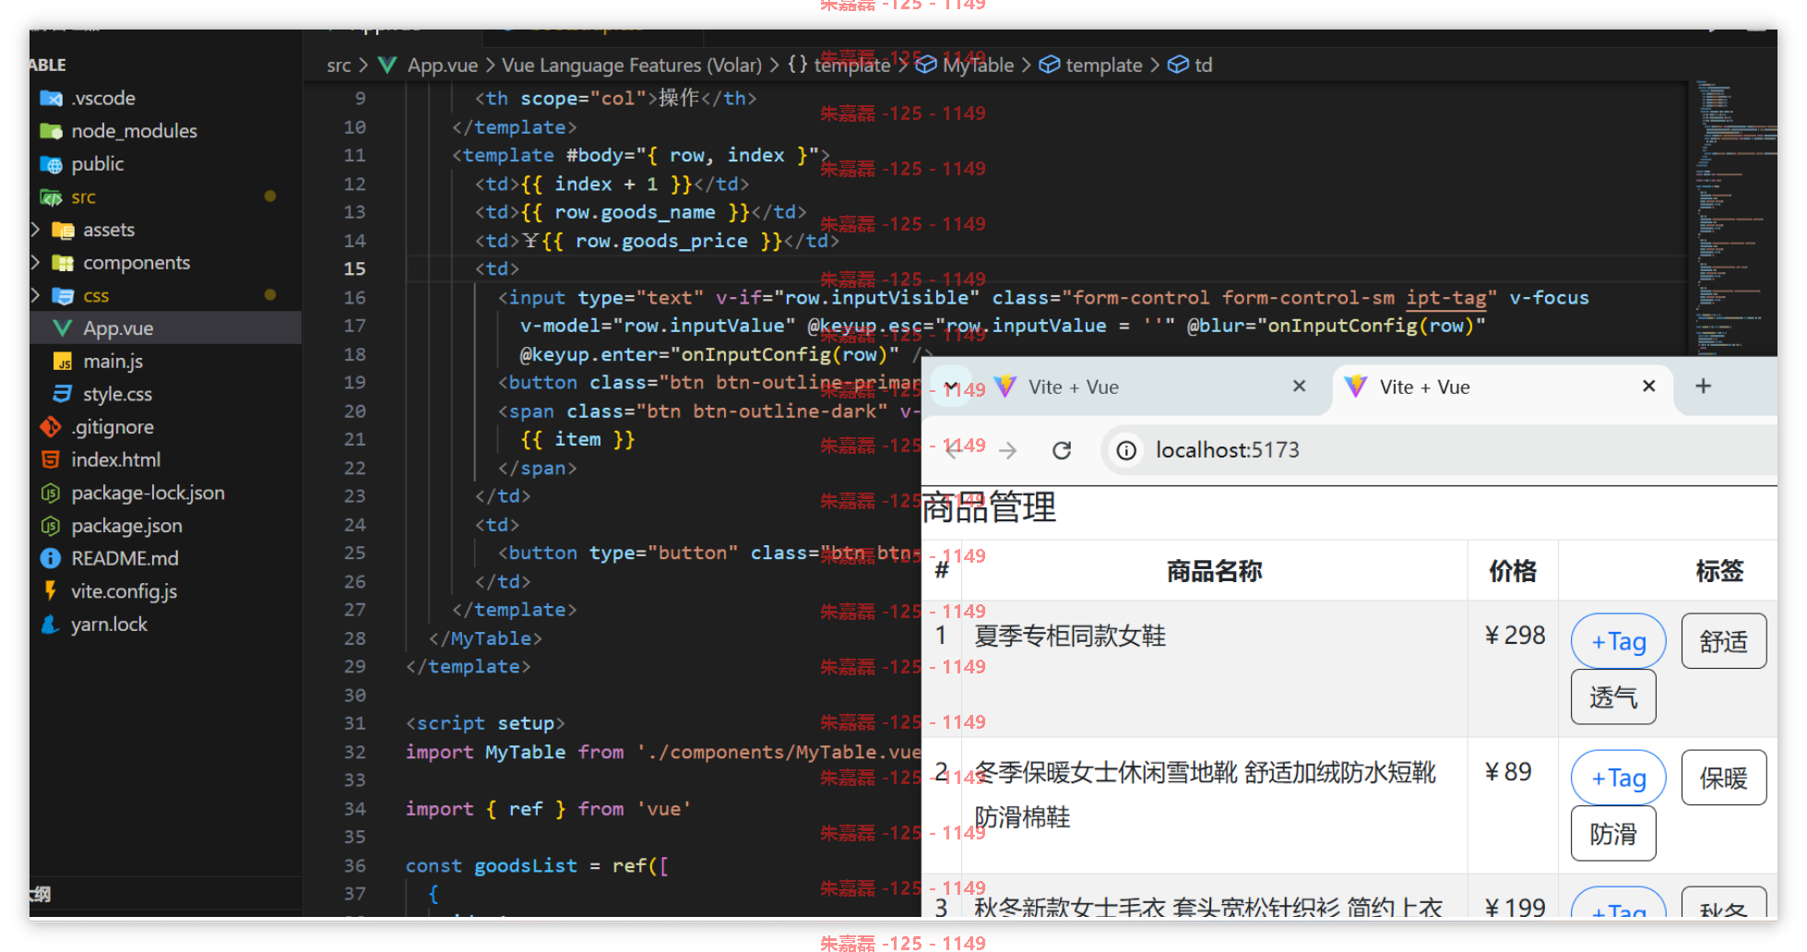
Task: Click the CSS icon beside style.css
Action: (63, 394)
